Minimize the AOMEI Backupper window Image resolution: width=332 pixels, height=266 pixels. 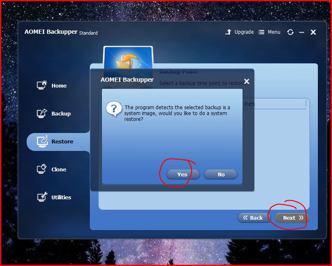tap(302, 32)
